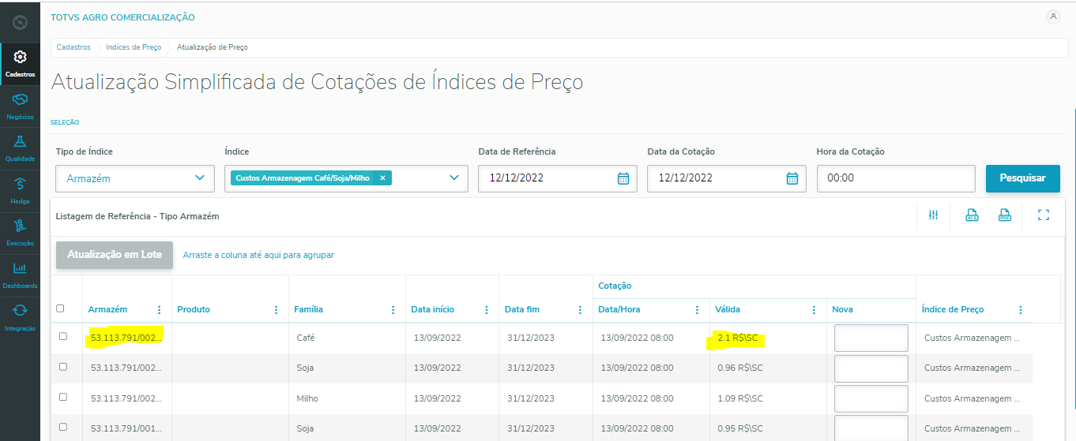The width and height of the screenshot is (1076, 441).
Task: Open the Data fim column menu
Action: (580, 310)
